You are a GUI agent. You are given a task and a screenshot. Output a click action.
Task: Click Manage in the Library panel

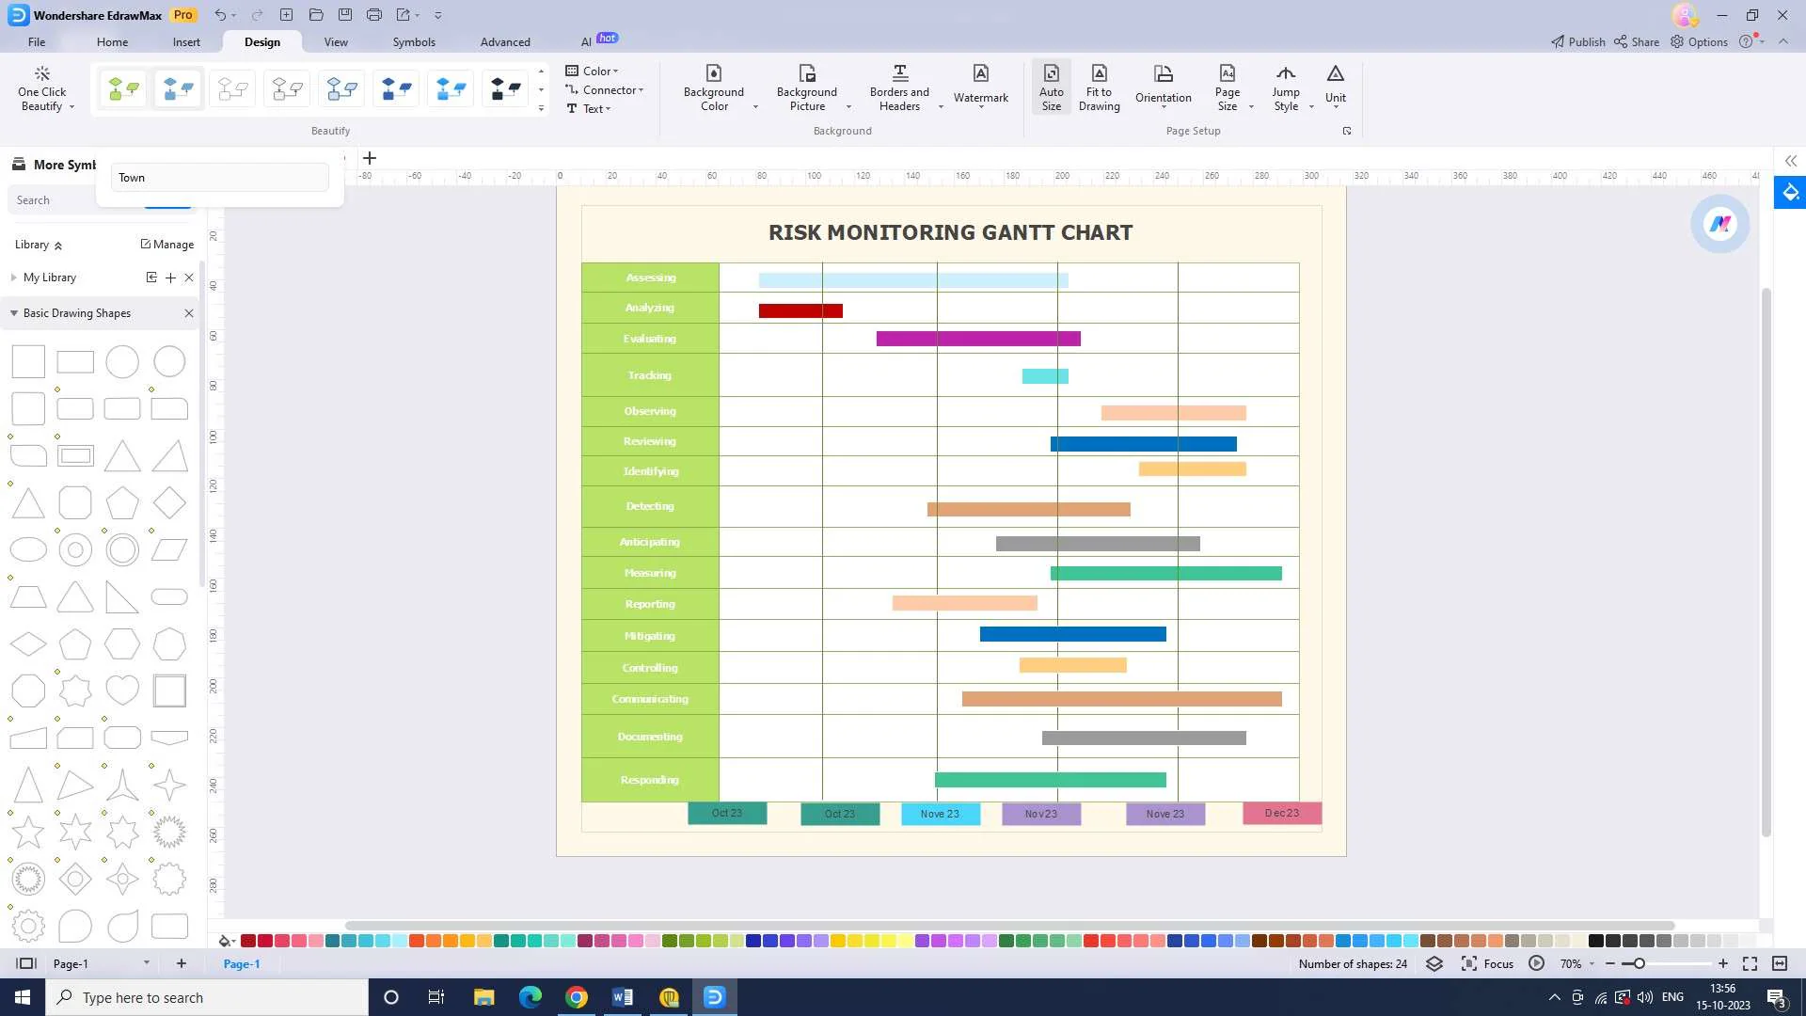point(166,245)
